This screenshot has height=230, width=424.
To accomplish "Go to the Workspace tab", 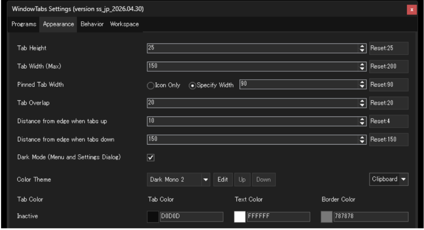I will (124, 24).
